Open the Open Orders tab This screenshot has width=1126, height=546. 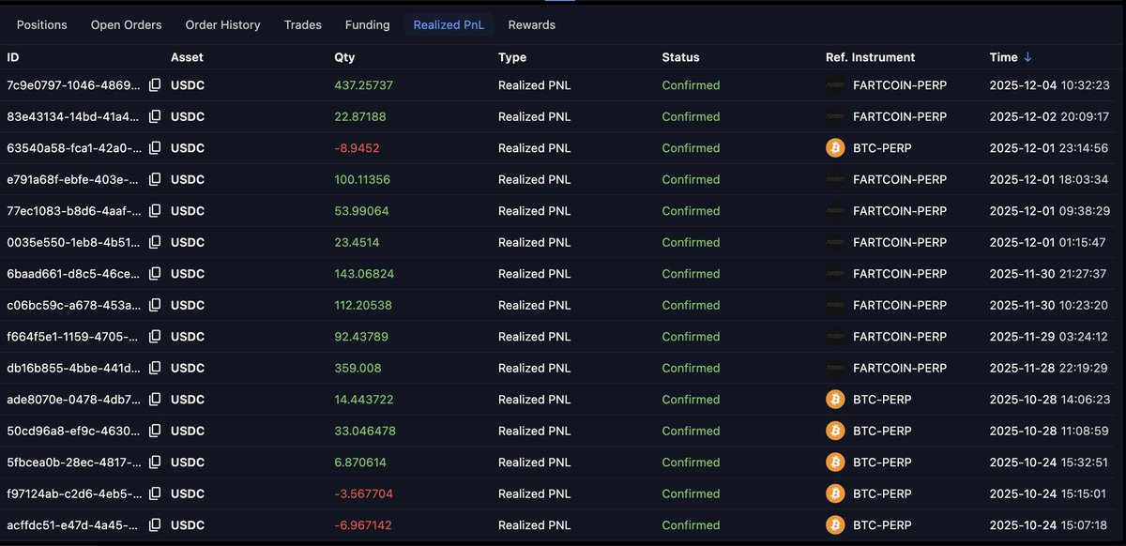[x=127, y=25]
